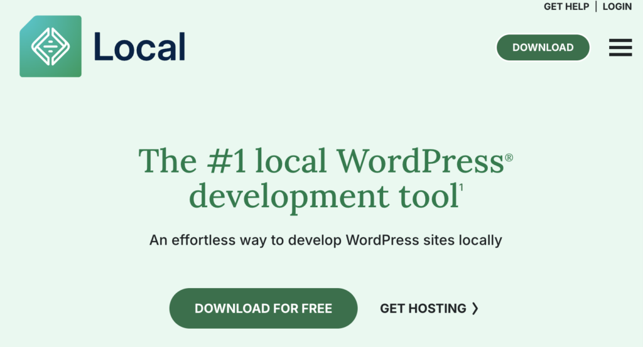Click the '#1' in the headline
643x347 pixels.
(x=227, y=161)
